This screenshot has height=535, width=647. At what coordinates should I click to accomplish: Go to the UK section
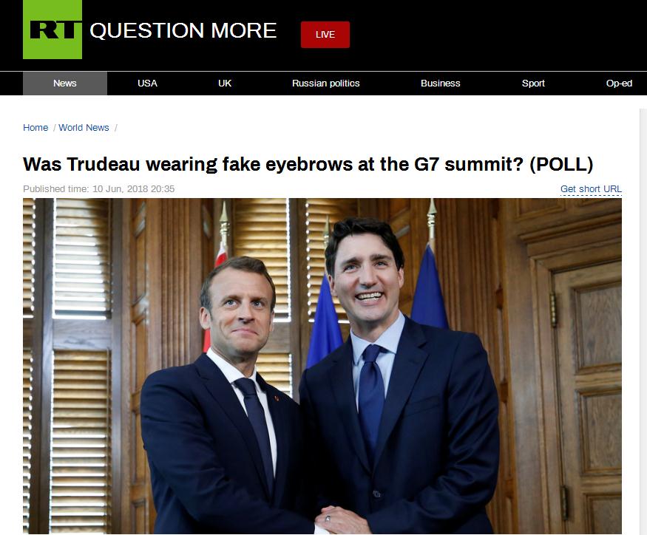pyautogui.click(x=225, y=84)
